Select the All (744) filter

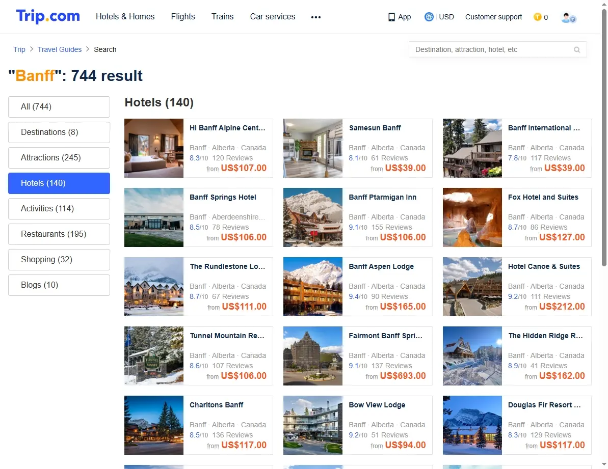(59, 106)
